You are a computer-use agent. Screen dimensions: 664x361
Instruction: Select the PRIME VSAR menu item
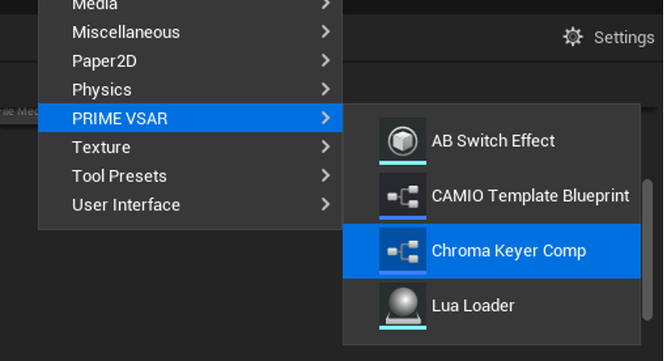point(119,118)
